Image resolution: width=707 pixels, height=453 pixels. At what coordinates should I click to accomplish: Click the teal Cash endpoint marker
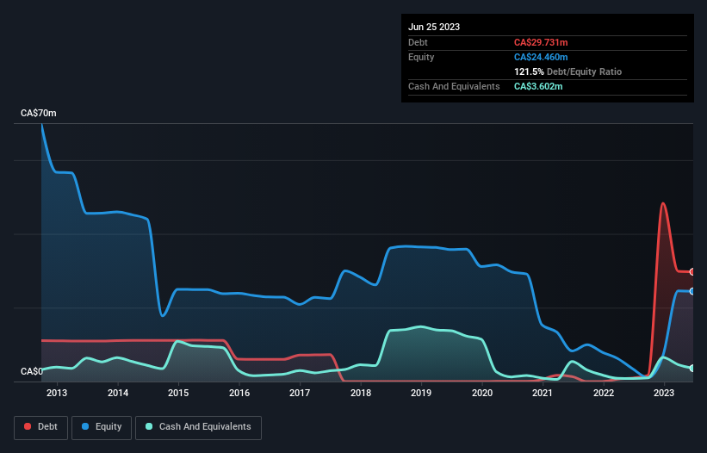[x=692, y=369]
